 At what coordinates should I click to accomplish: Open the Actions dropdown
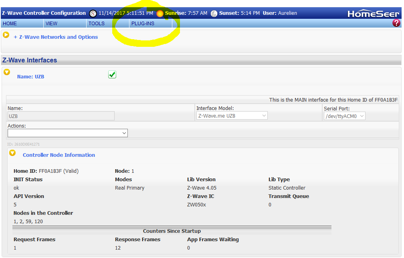[67, 133]
